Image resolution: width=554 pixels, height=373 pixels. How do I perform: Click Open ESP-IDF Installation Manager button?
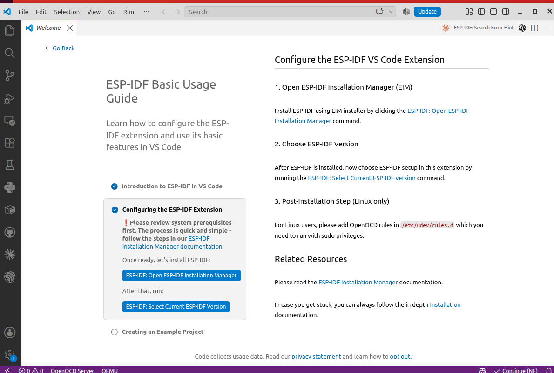[181, 276]
